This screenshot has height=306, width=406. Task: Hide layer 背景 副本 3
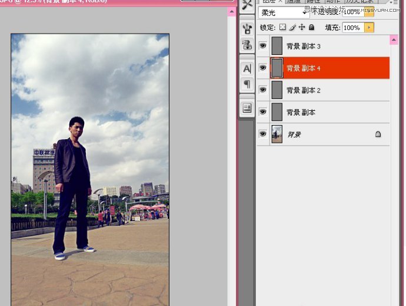263,45
